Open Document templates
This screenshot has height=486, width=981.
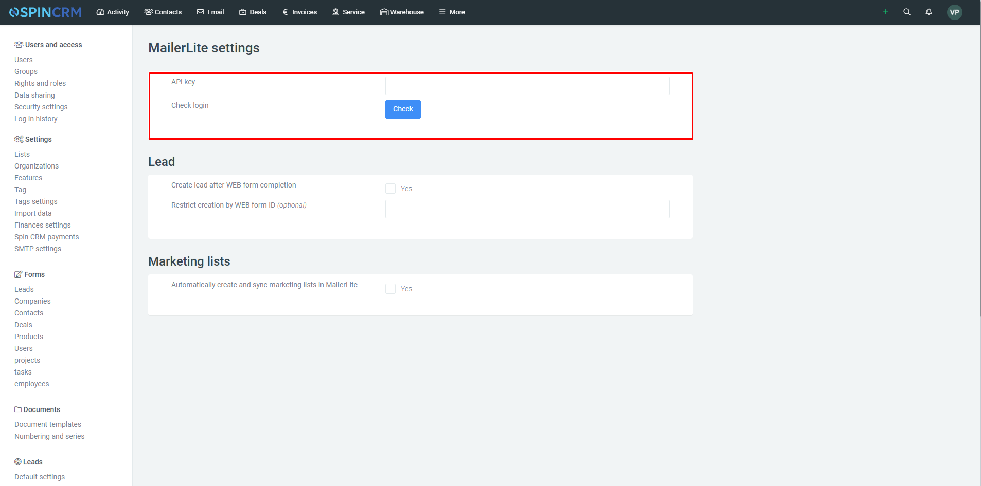[x=48, y=424]
